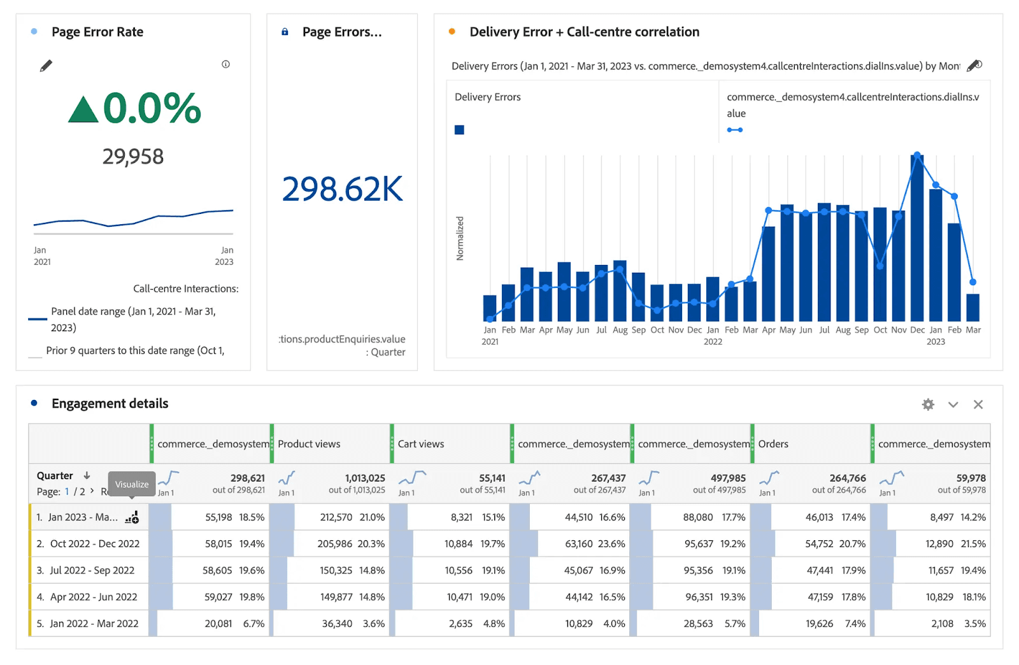This screenshot has width=1019, height=665.
Task: Close the Engagement details panel
Action: tap(978, 404)
